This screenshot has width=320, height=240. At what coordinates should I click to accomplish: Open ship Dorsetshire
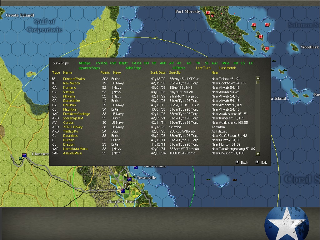click(72, 101)
